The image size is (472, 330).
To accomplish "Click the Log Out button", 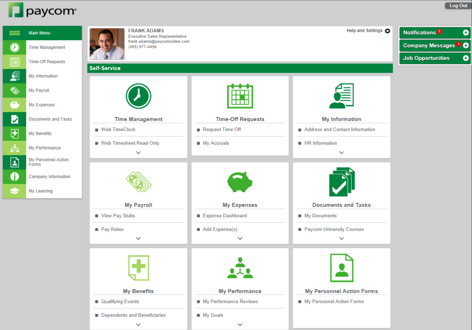I will tap(458, 6).
